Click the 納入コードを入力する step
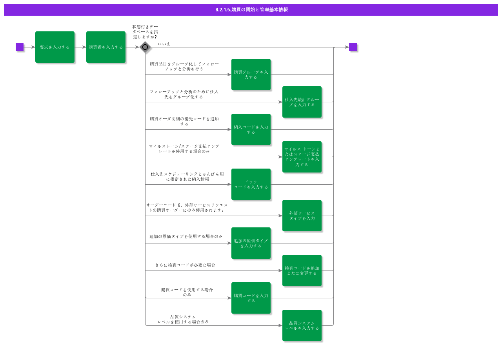Screen dimensions: 502x345 click(x=251, y=129)
